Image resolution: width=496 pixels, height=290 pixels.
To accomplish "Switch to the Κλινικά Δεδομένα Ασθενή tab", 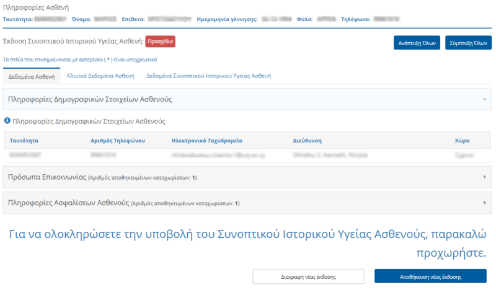I will point(100,76).
